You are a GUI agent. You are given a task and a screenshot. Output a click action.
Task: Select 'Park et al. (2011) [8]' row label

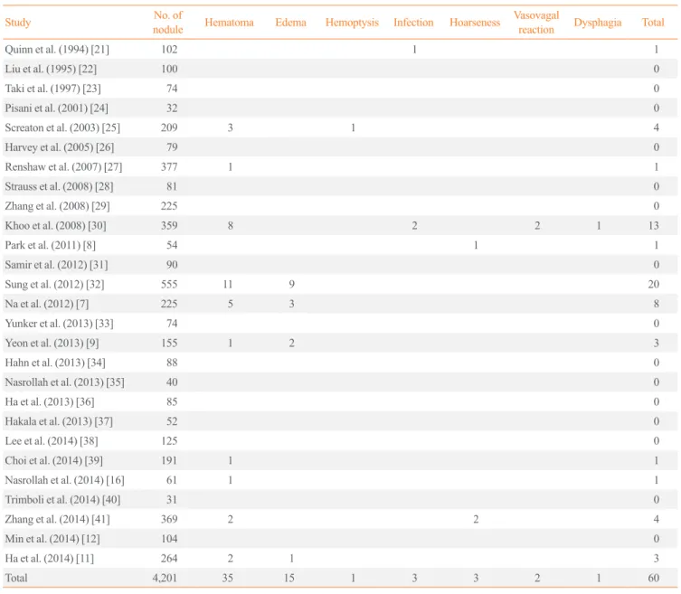point(51,245)
